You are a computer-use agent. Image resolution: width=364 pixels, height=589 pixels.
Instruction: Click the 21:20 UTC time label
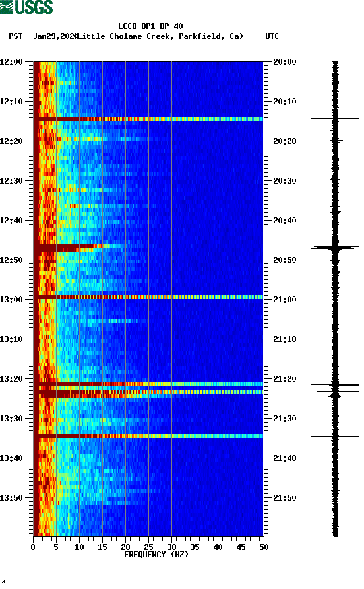click(285, 379)
